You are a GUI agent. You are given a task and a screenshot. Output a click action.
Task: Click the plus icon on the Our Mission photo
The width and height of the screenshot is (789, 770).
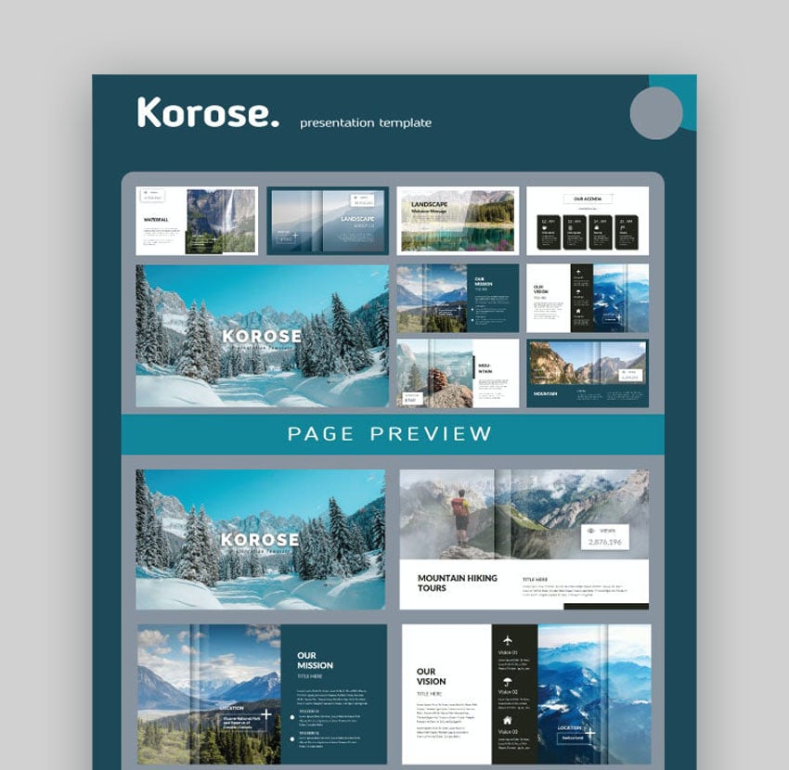click(266, 714)
